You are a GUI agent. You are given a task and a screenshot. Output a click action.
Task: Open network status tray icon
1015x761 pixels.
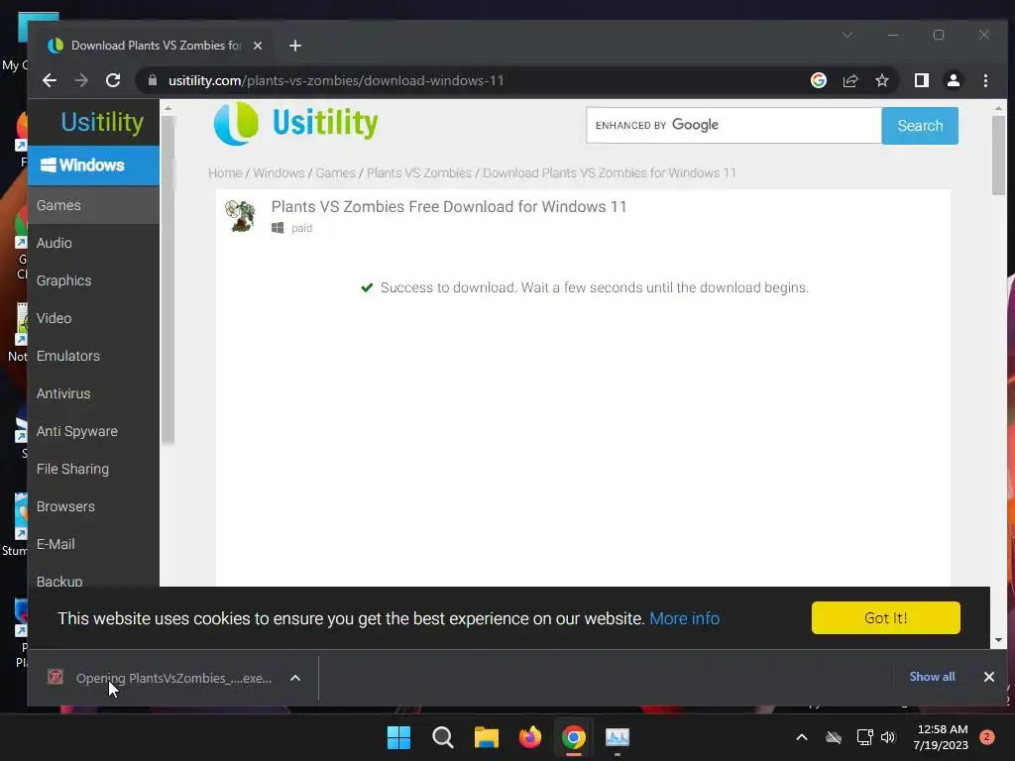864,737
